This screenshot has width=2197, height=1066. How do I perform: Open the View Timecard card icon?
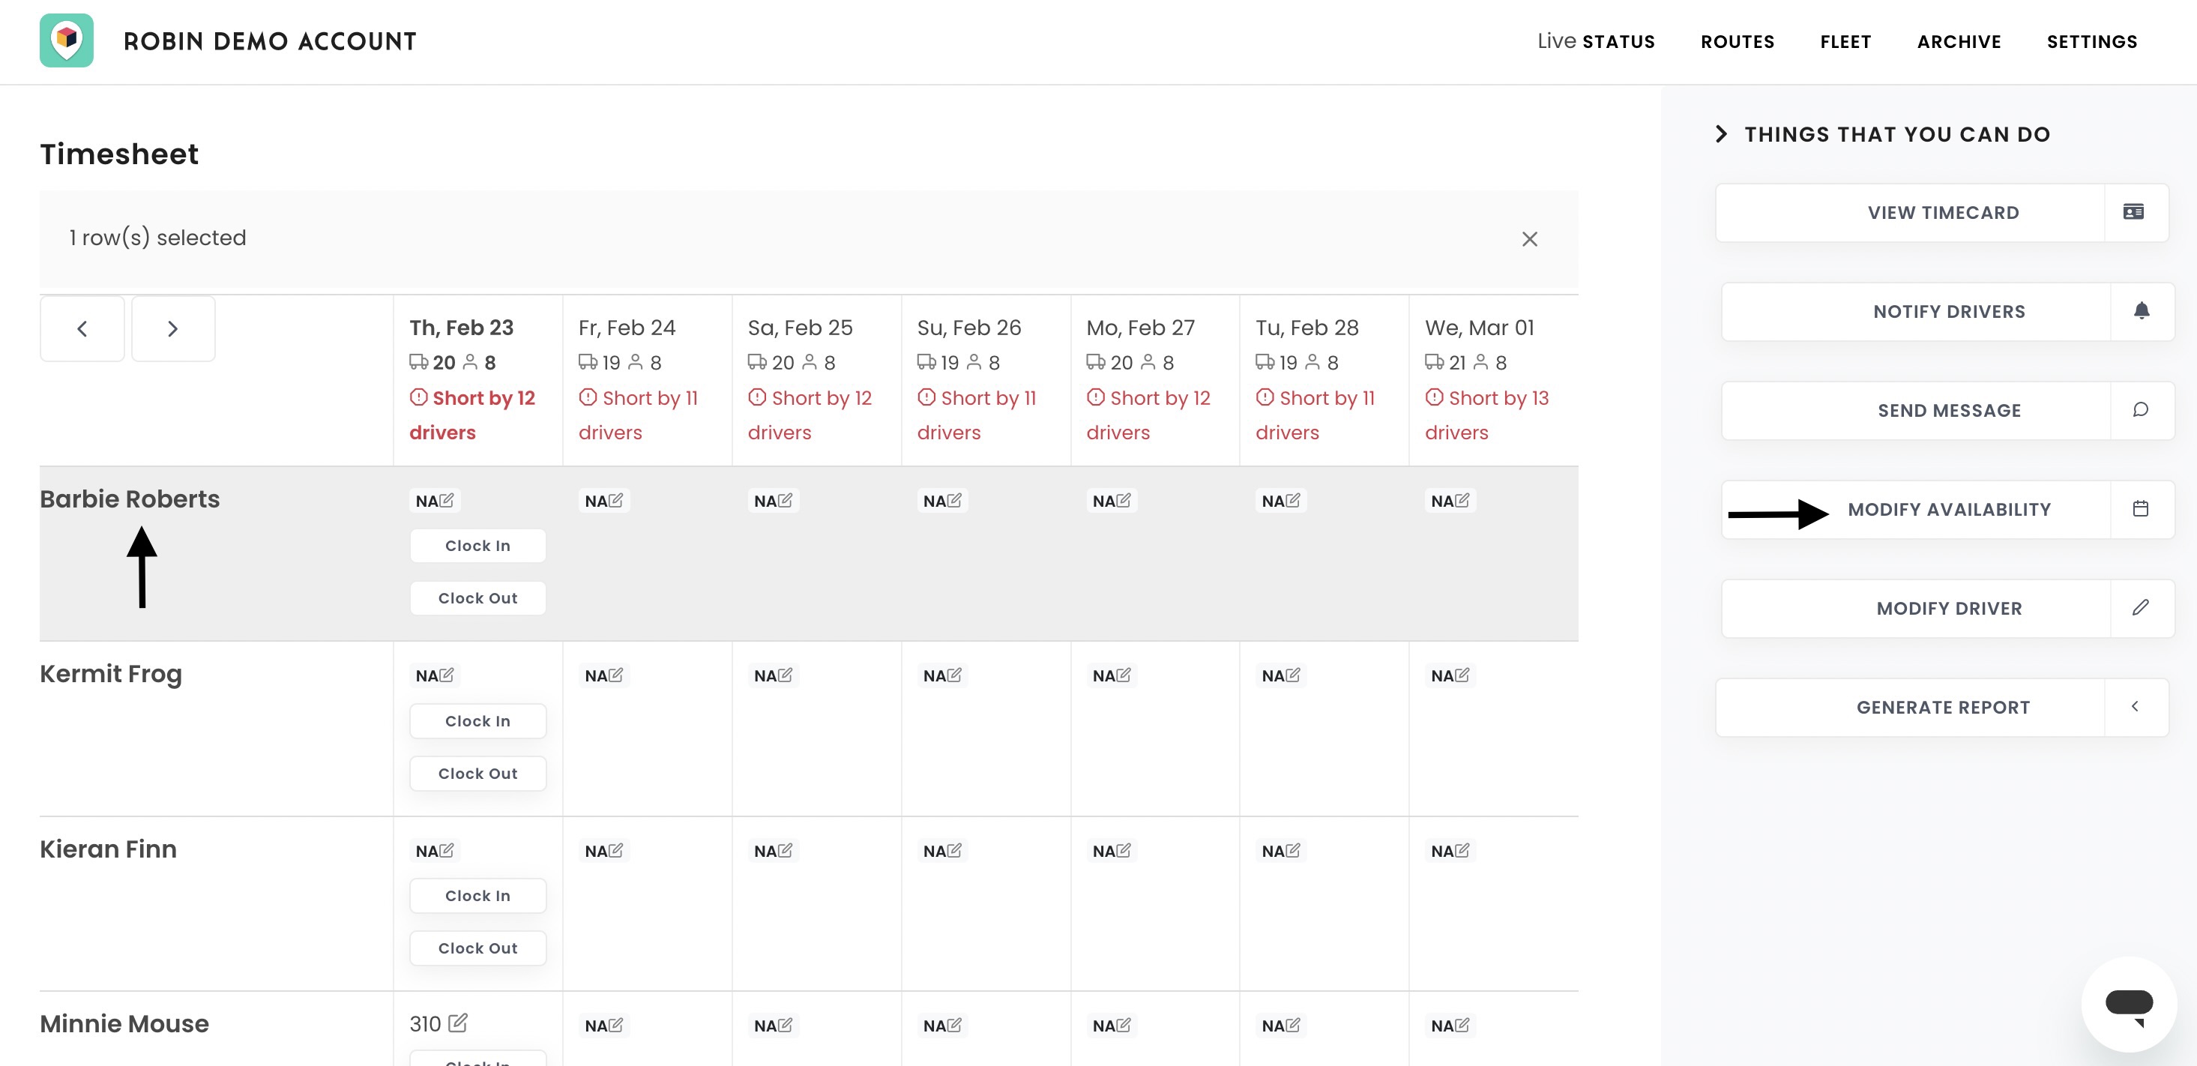click(2133, 212)
